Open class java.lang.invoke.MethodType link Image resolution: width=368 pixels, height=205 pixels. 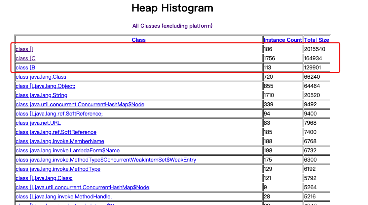pos(58,169)
